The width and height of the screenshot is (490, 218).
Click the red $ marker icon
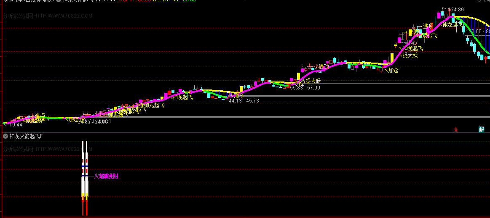(x=456, y=129)
